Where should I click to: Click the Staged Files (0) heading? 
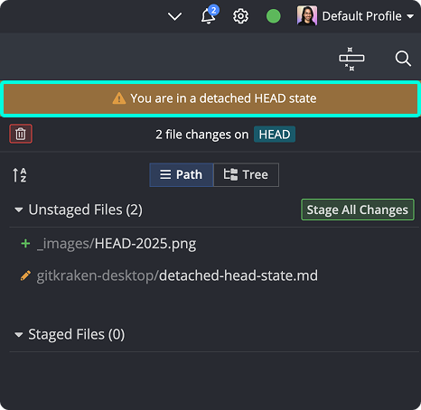pyautogui.click(x=77, y=334)
